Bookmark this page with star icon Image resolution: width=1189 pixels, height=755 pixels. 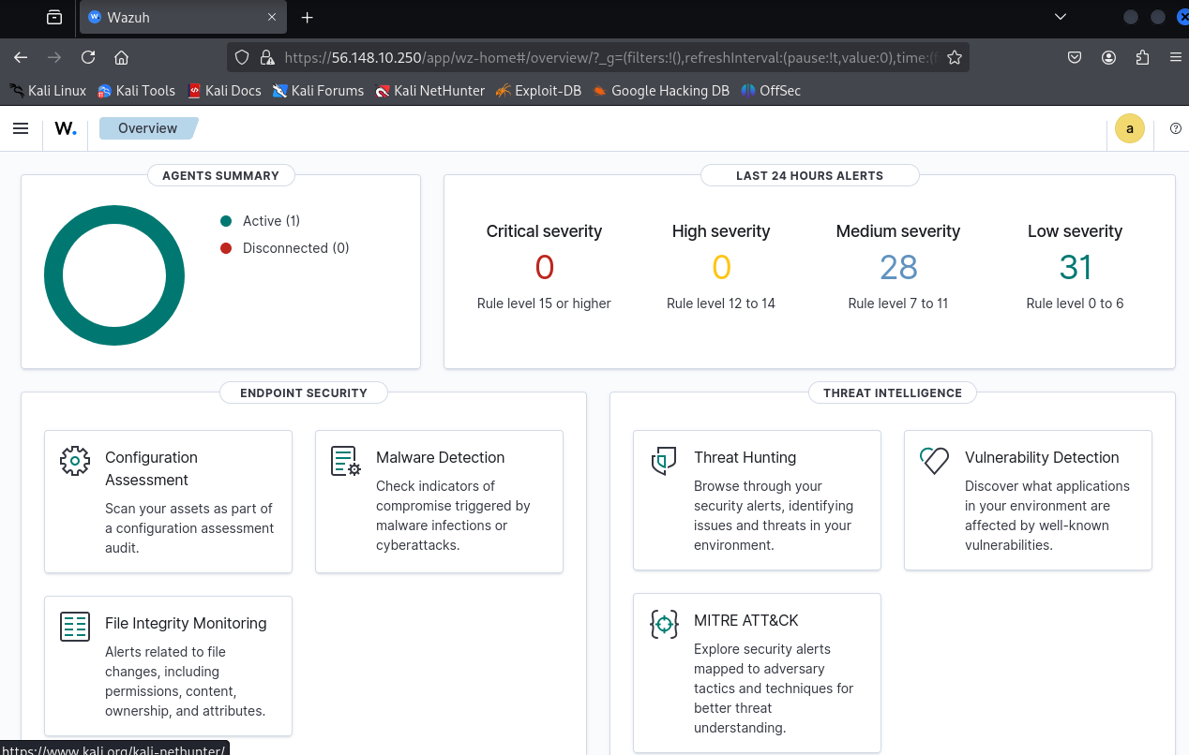coord(955,57)
